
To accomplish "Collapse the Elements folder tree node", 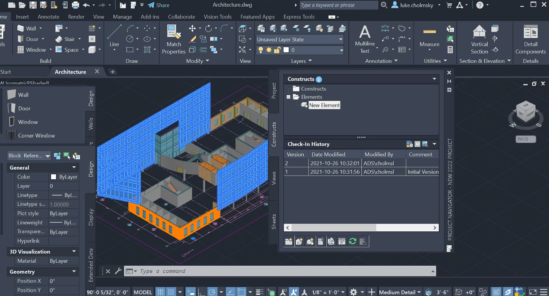I will [x=289, y=97].
